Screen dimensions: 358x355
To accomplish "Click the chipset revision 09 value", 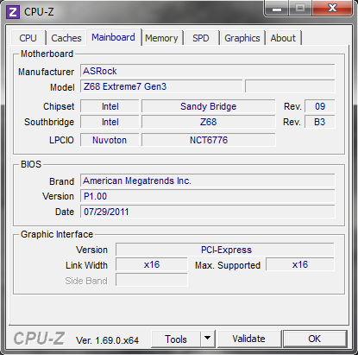I will coord(320,106).
